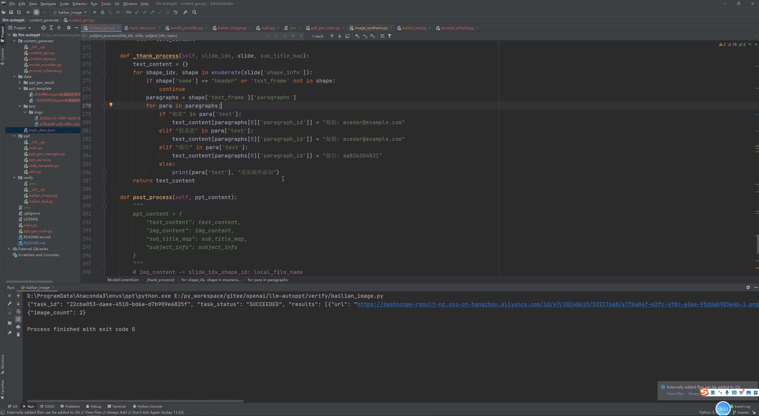Viewport: 759px width, 416px height.
Task: Start debugging with the bug icon
Action: click(103, 12)
